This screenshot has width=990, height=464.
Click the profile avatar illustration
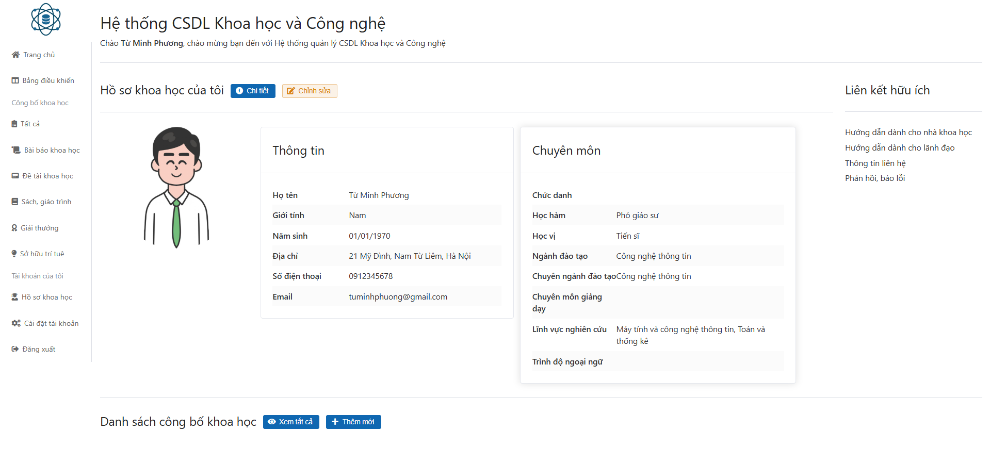pos(176,187)
